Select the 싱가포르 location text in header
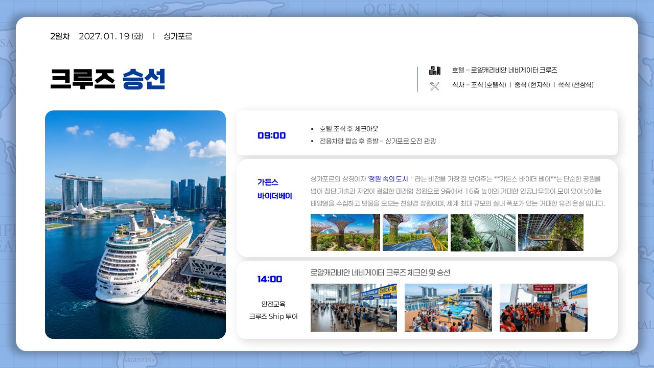 pos(178,36)
